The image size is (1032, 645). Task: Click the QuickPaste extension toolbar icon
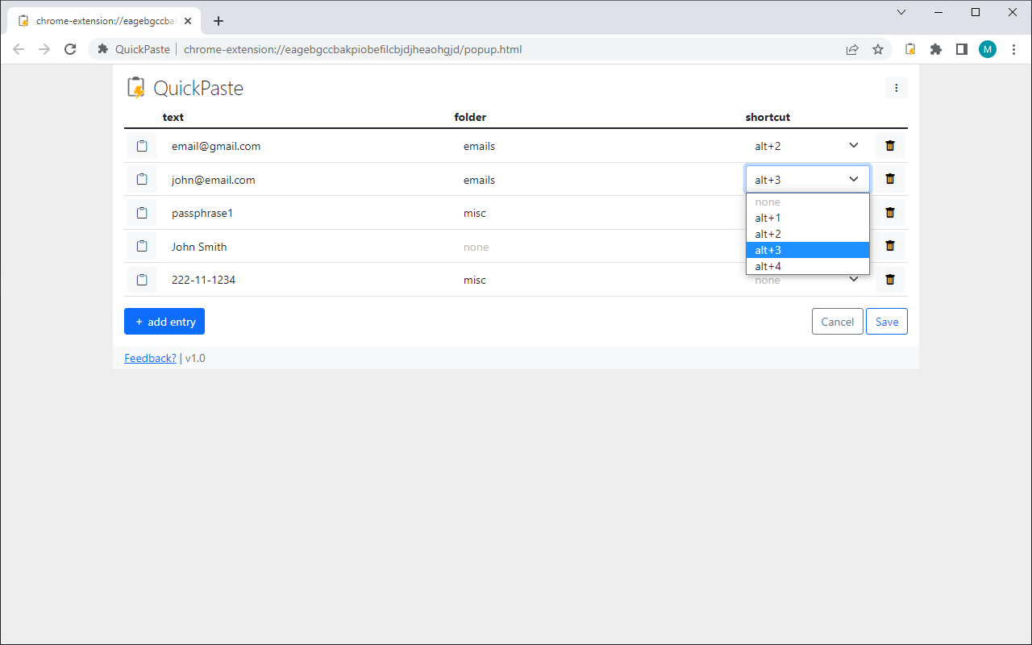(x=909, y=48)
